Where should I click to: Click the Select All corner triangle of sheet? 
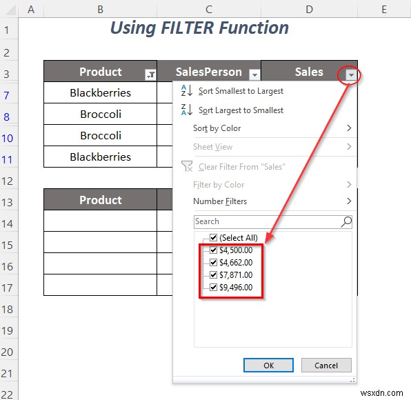(x=10, y=10)
